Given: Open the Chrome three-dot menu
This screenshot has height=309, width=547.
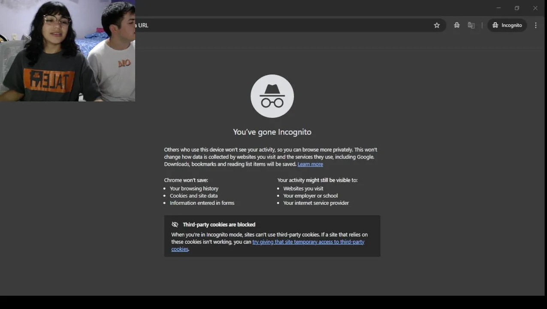Looking at the screenshot, I should [536, 25].
